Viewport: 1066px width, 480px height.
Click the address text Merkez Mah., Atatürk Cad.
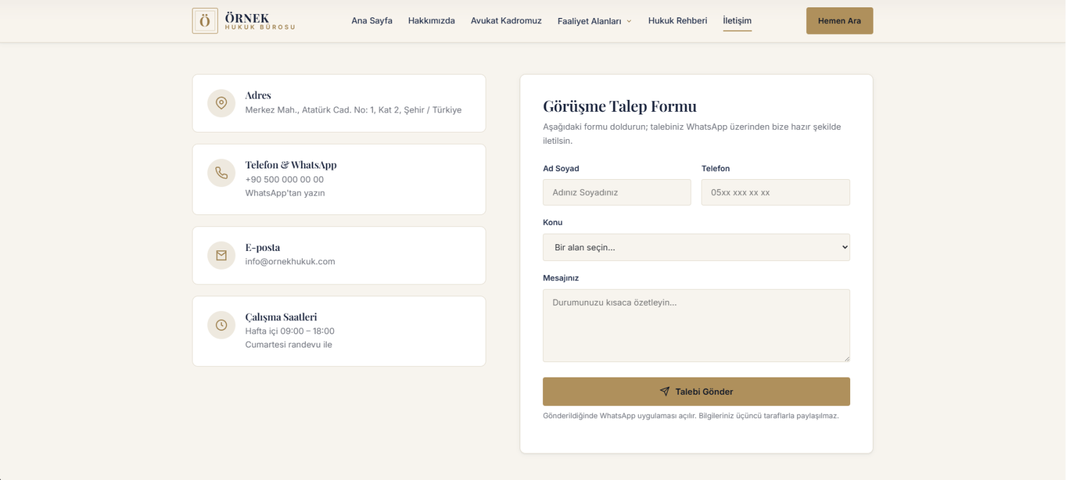pyautogui.click(x=353, y=110)
